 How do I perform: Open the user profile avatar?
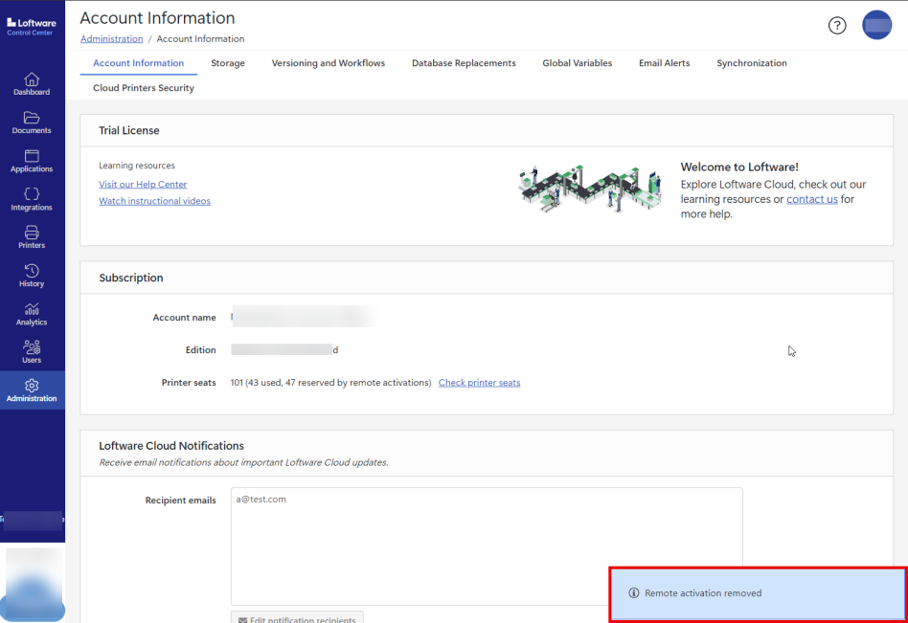[876, 26]
